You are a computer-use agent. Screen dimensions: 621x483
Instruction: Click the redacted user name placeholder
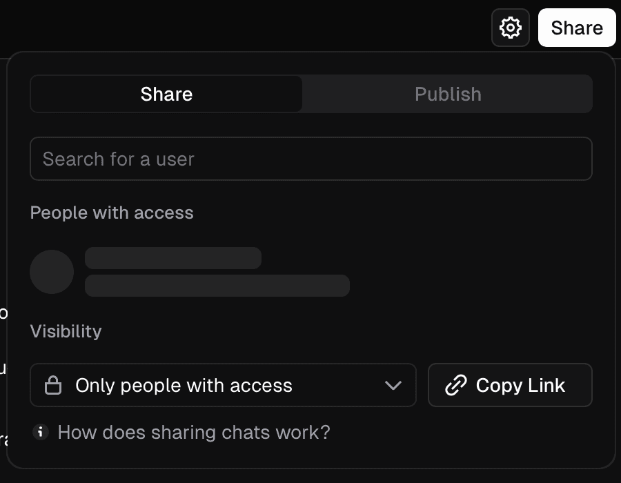(172, 258)
